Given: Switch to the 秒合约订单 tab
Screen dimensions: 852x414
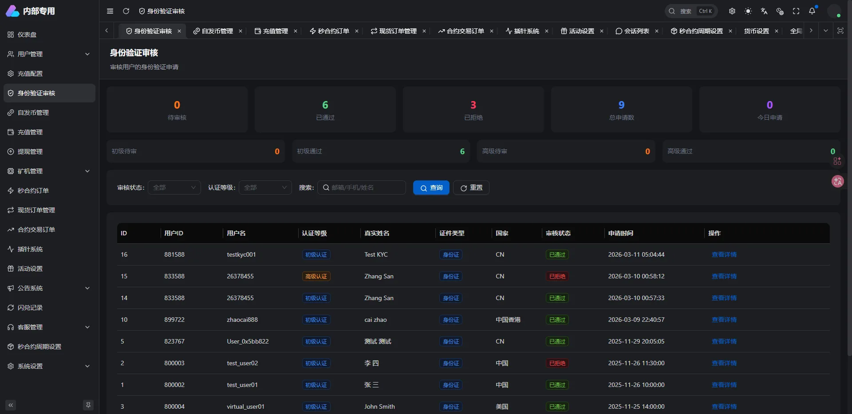Looking at the screenshot, I should 329,31.
